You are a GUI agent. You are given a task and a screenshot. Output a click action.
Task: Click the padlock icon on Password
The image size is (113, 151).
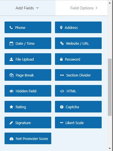pos(61,59)
